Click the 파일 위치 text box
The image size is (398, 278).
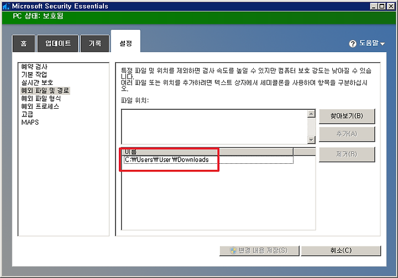pyautogui.click(x=214, y=127)
